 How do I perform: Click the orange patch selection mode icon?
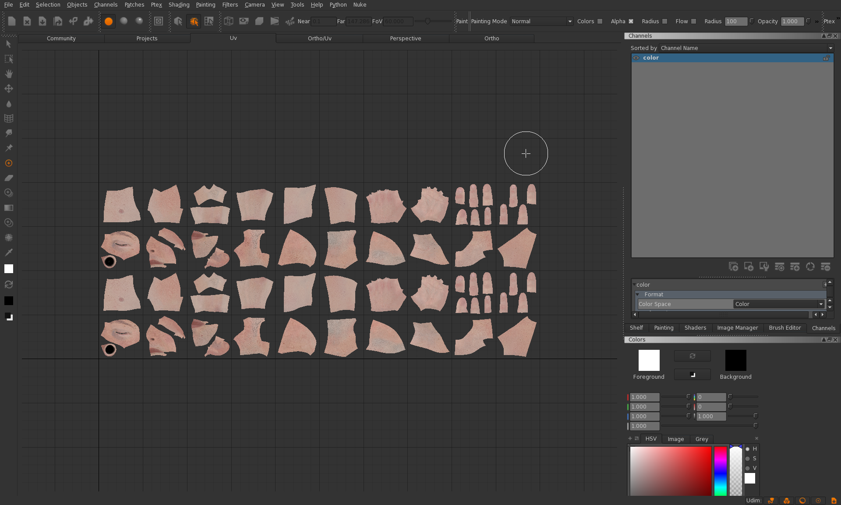point(194,21)
